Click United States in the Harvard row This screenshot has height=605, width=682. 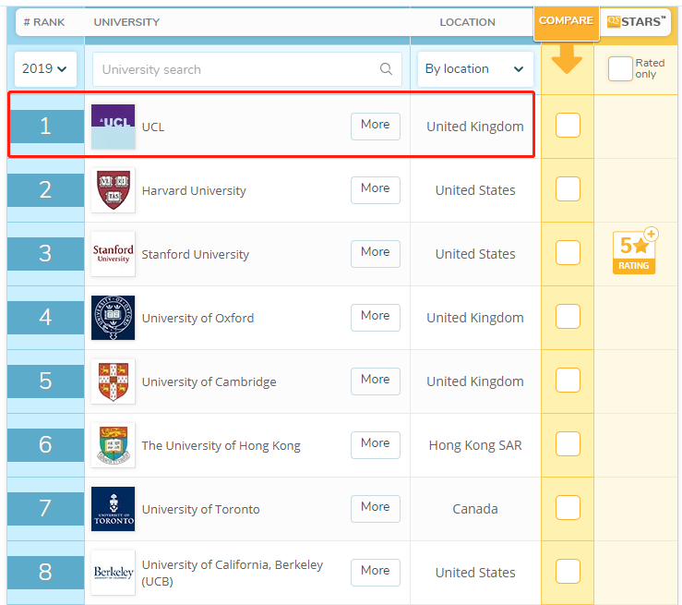click(475, 190)
